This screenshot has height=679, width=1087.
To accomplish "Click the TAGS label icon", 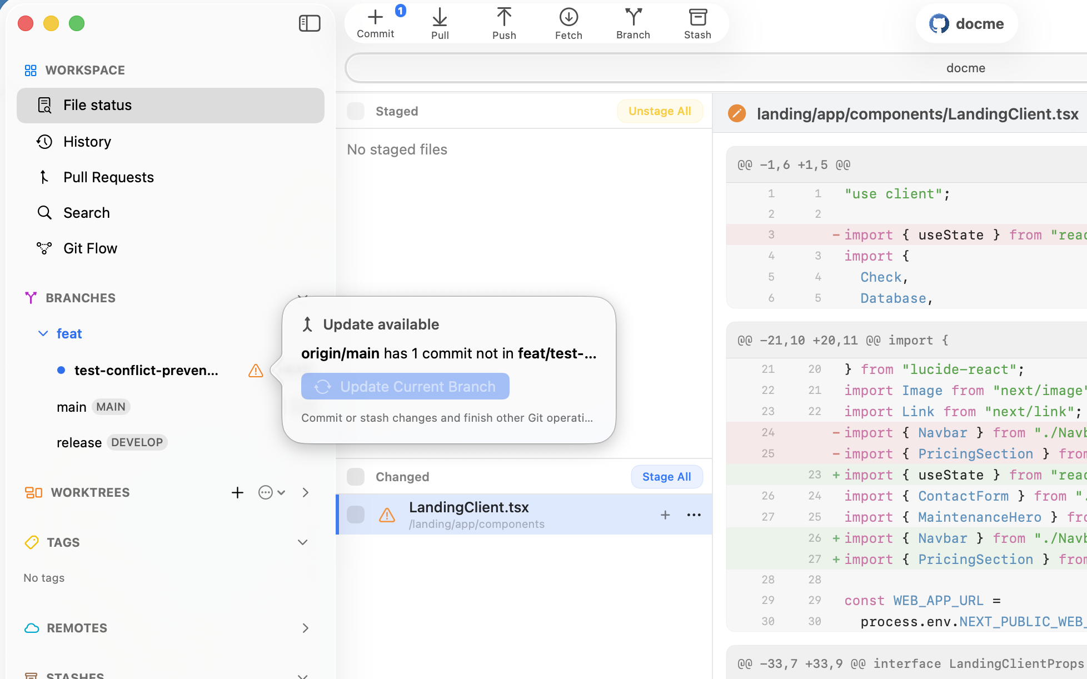I will coord(32,542).
